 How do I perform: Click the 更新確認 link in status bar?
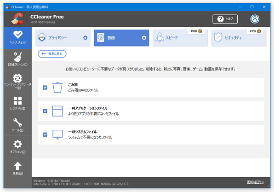coord(255,182)
